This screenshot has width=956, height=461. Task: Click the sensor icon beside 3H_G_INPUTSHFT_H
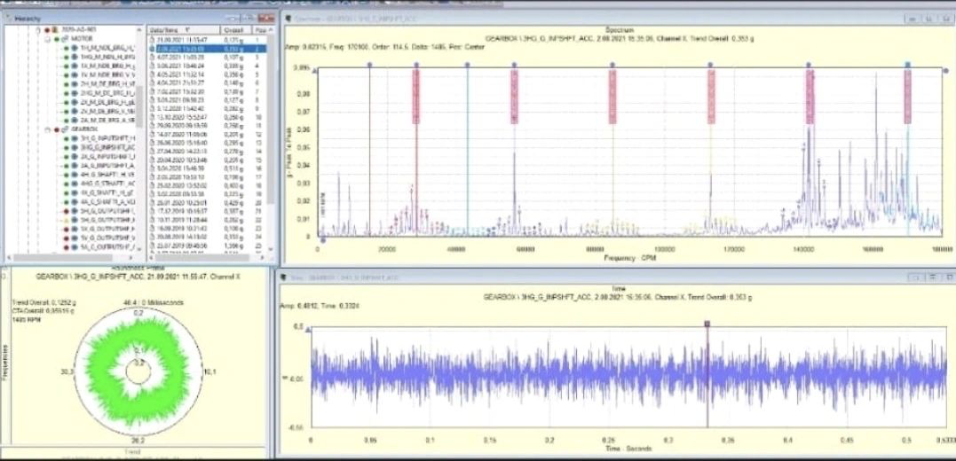pyautogui.click(x=75, y=138)
